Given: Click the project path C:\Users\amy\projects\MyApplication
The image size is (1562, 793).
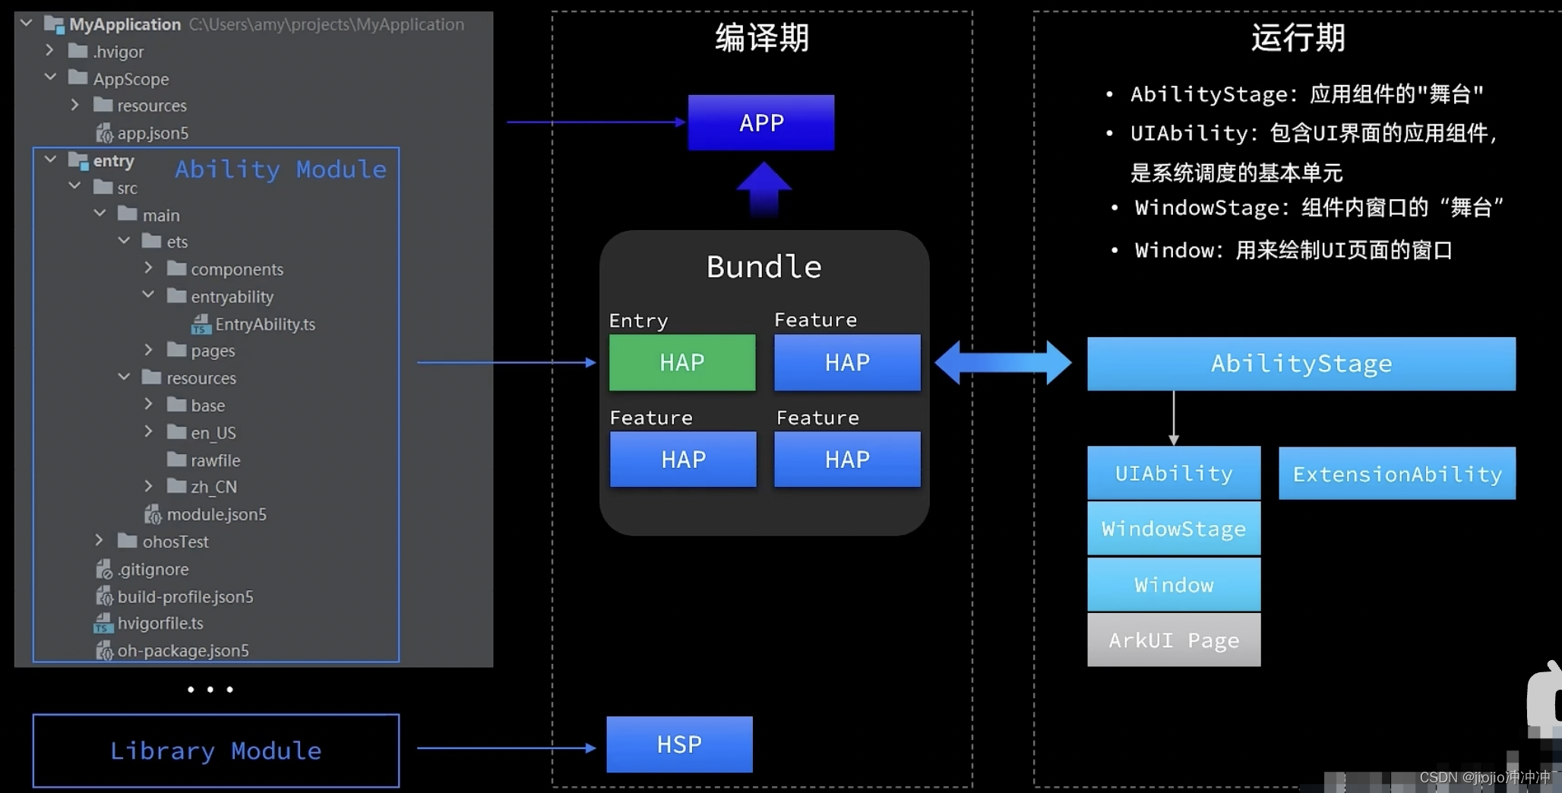Looking at the screenshot, I should (327, 24).
